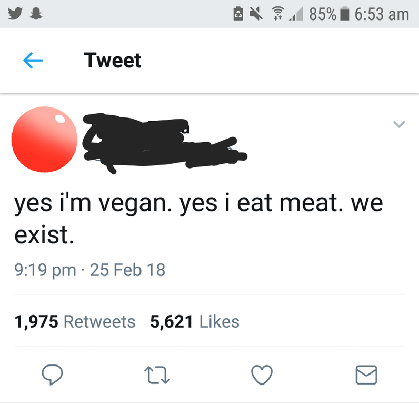Tap the 85% battery indicator
Screen dimensions: 419x404
coord(329,14)
